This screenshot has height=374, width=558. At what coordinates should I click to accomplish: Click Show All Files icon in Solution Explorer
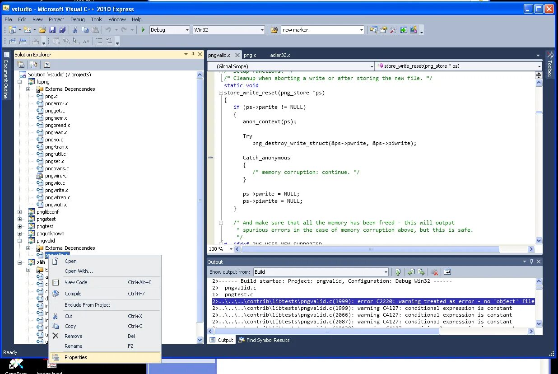click(33, 65)
